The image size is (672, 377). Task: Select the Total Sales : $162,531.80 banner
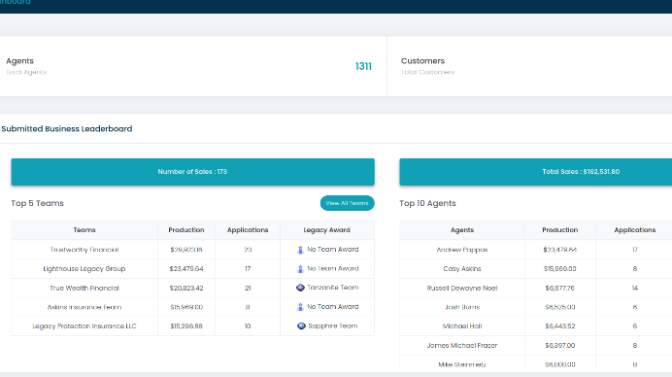click(x=536, y=172)
